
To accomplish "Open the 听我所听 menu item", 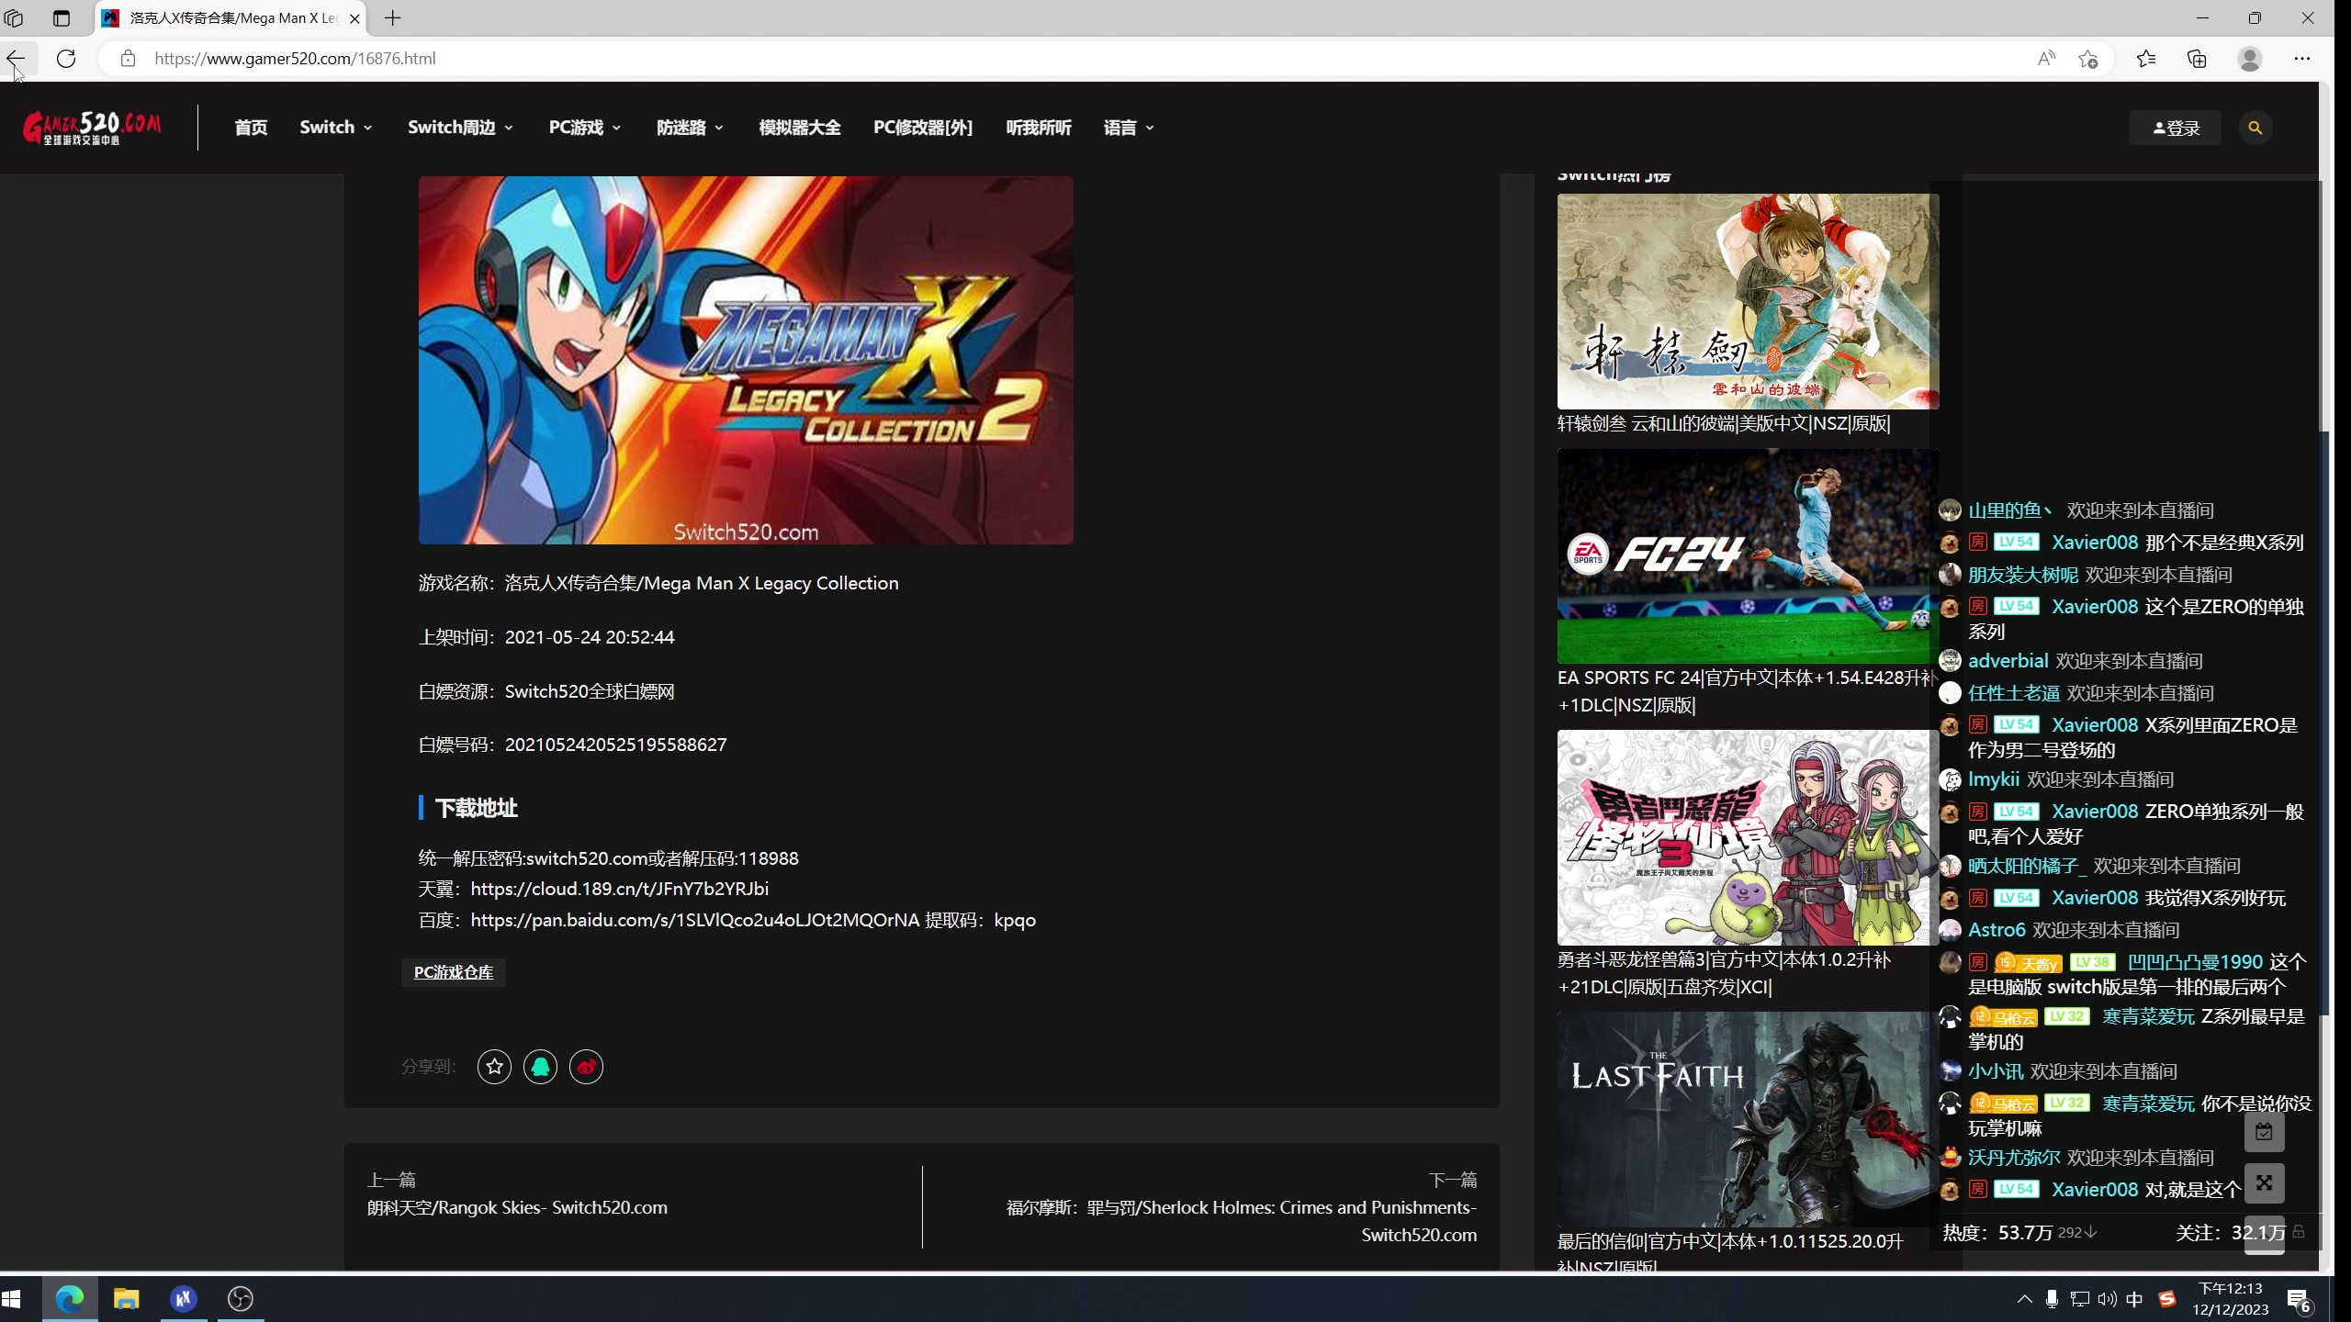I will click(x=1039, y=128).
